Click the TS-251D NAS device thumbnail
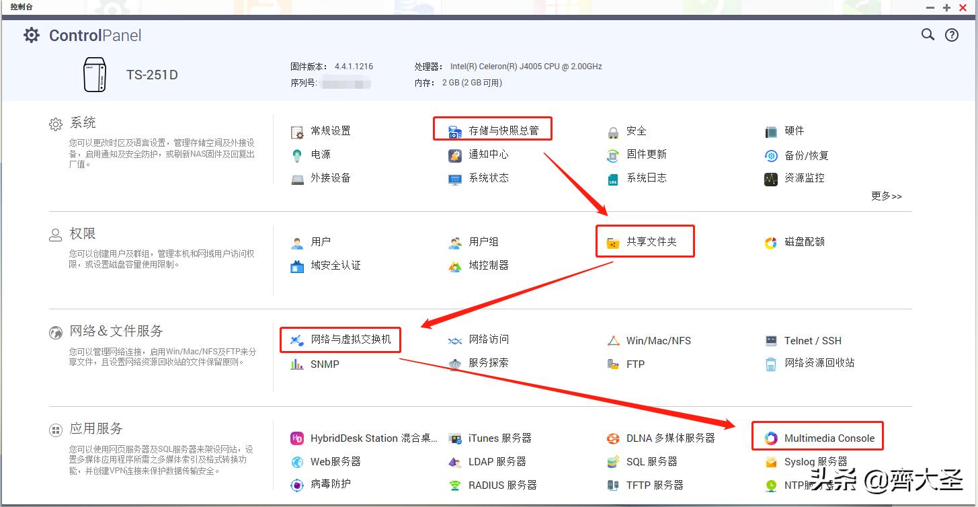 (95, 75)
